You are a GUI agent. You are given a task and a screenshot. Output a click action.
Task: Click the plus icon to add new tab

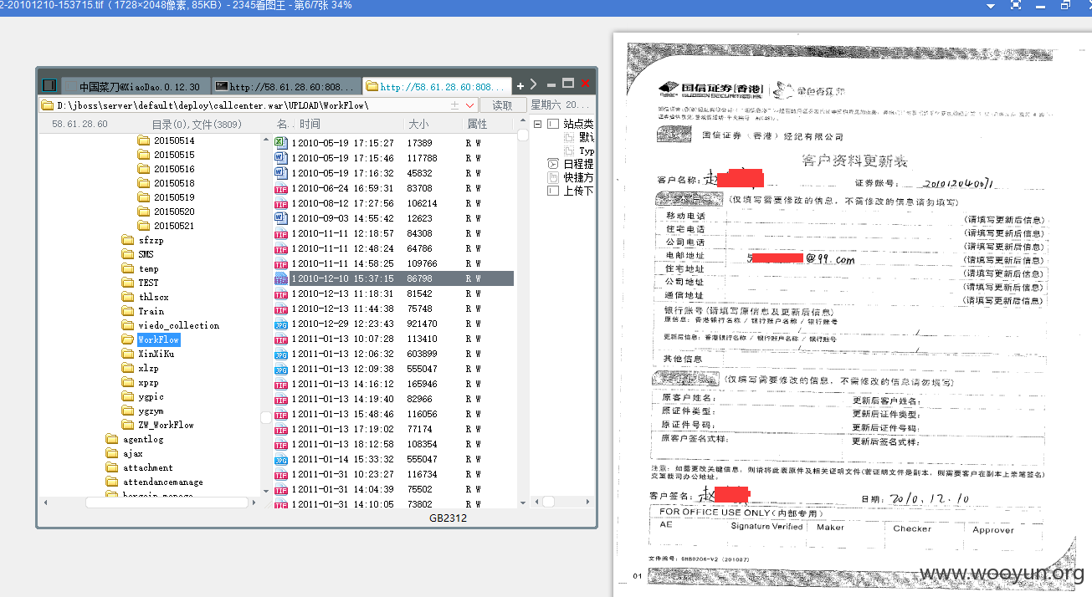point(520,85)
